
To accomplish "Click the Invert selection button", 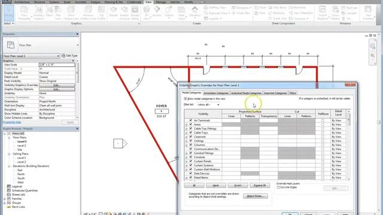I will [238, 186].
